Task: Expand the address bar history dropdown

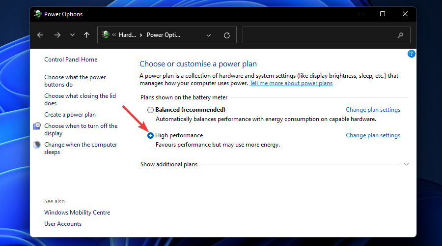Action: [x=209, y=35]
